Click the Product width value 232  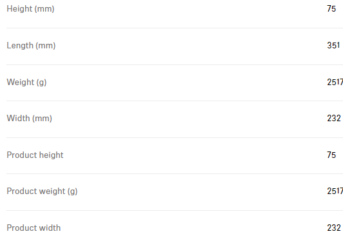pos(334,228)
